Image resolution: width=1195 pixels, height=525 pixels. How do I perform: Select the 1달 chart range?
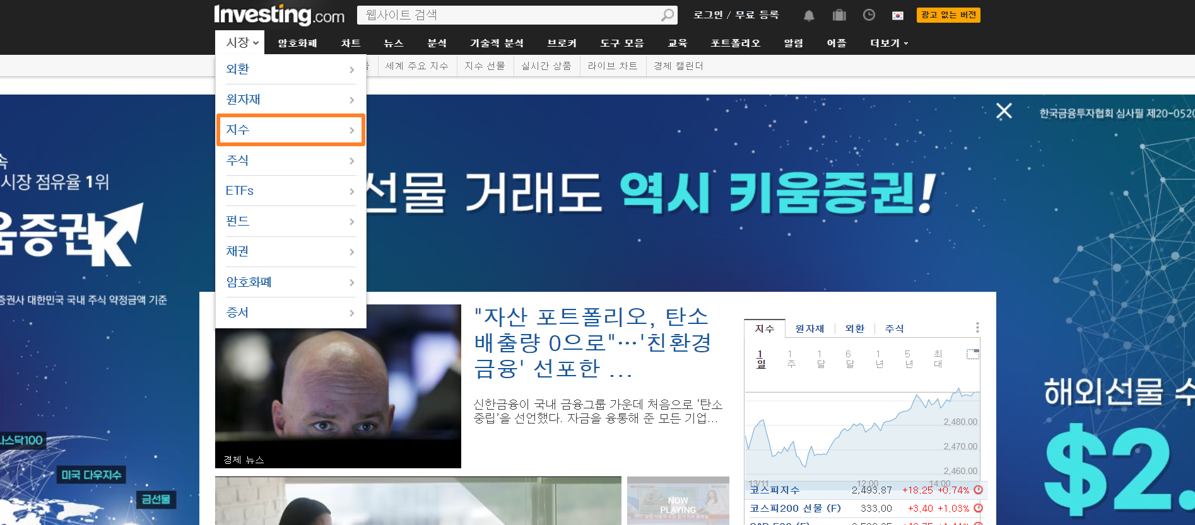click(x=821, y=359)
